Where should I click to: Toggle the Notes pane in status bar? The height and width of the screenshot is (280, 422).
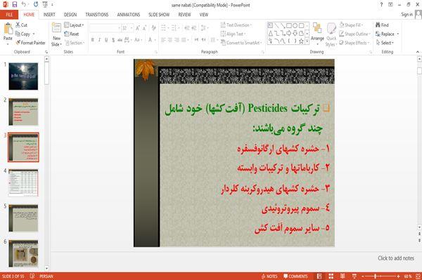pos(269,276)
